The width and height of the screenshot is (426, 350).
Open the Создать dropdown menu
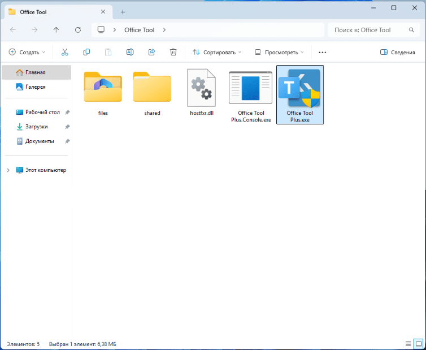[x=27, y=52]
